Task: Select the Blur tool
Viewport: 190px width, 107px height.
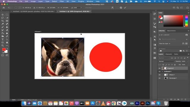Action: pos(7,33)
